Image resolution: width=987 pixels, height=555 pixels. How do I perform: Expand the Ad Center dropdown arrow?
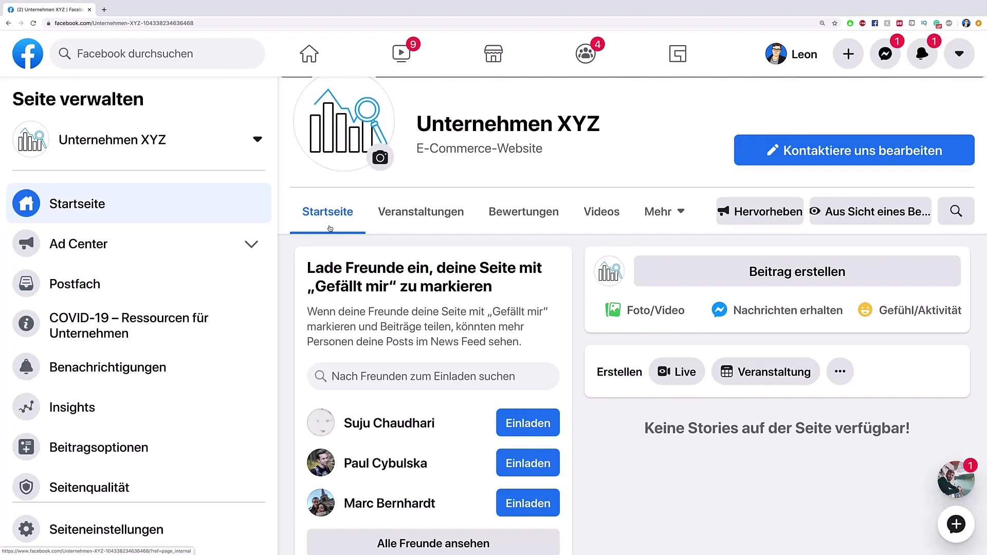[x=252, y=243]
